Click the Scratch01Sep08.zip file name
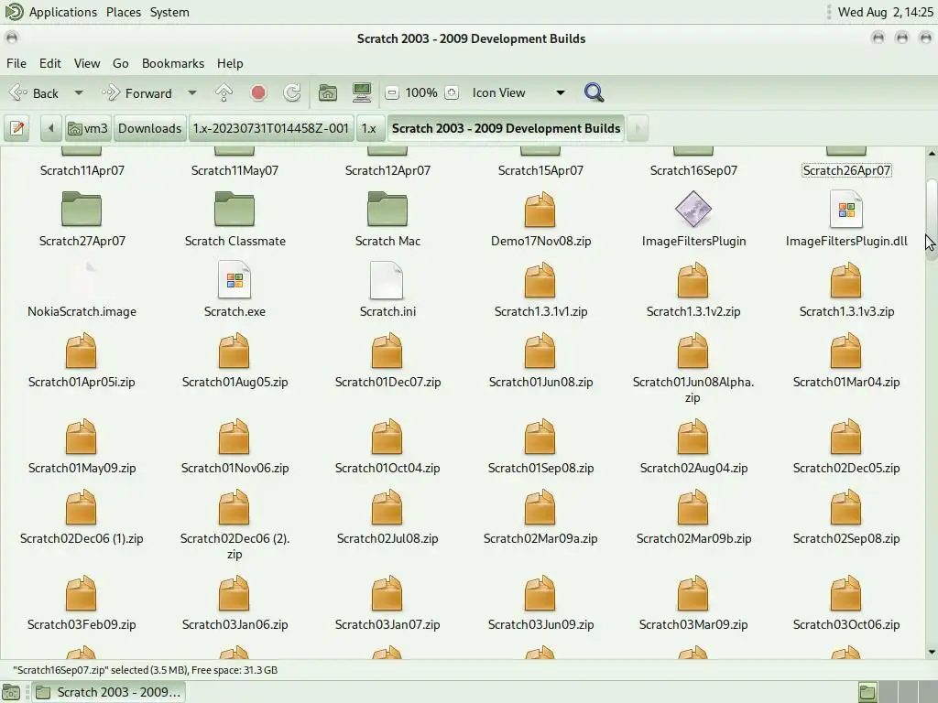The image size is (938, 703). tap(540, 468)
